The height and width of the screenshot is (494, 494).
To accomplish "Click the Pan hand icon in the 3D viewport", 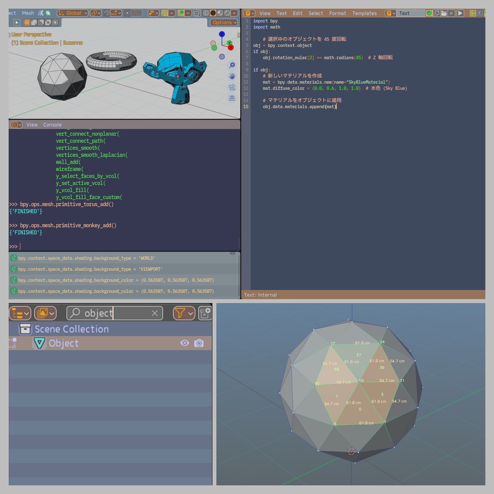I will coord(232,76).
